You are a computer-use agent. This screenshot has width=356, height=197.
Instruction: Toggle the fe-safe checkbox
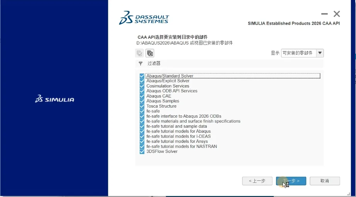click(142, 111)
